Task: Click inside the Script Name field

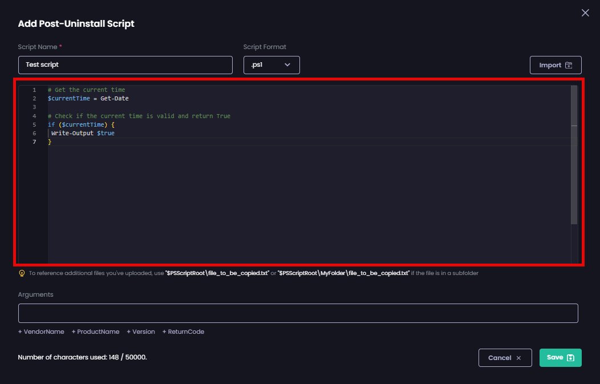Action: pyautogui.click(x=125, y=65)
